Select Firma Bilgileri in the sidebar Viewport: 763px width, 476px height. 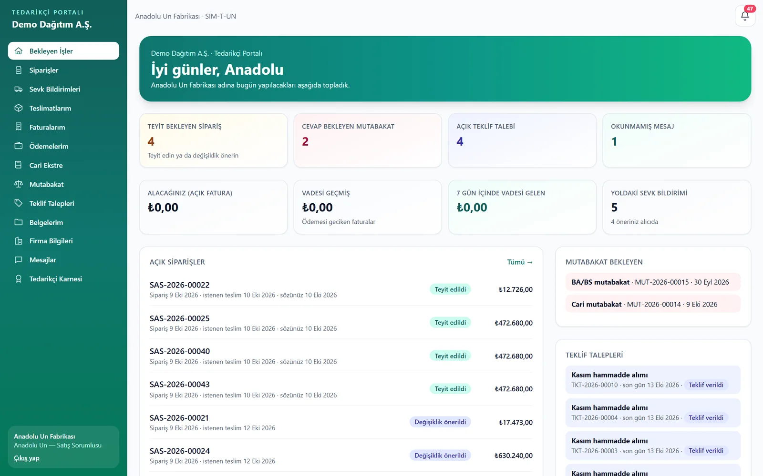(63, 241)
